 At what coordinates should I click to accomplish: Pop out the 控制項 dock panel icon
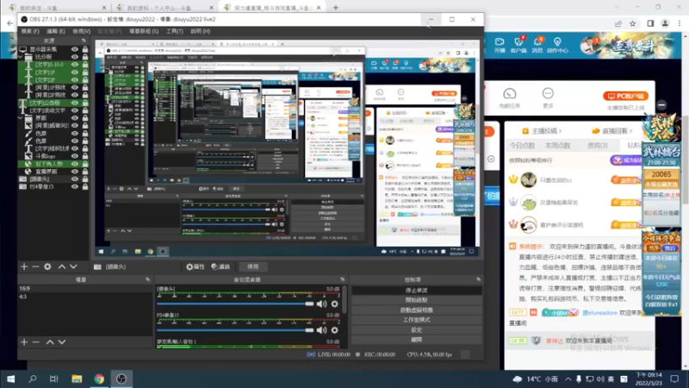point(479,279)
